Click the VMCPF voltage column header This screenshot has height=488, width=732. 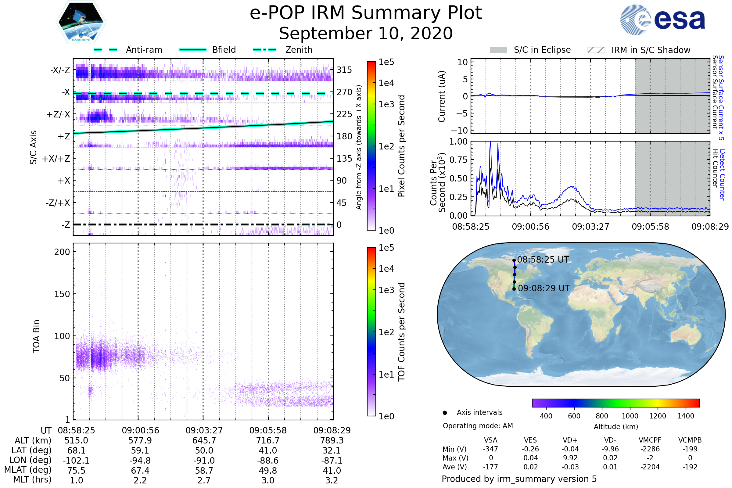coord(650,440)
